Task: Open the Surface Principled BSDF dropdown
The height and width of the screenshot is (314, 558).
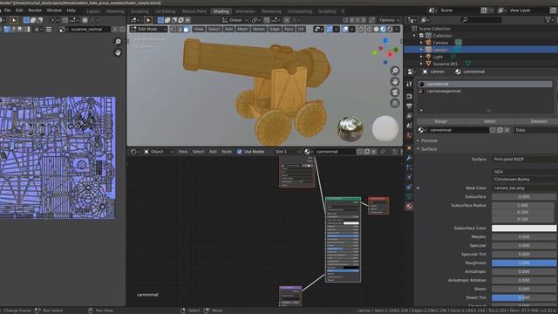Action: pyautogui.click(x=525, y=159)
